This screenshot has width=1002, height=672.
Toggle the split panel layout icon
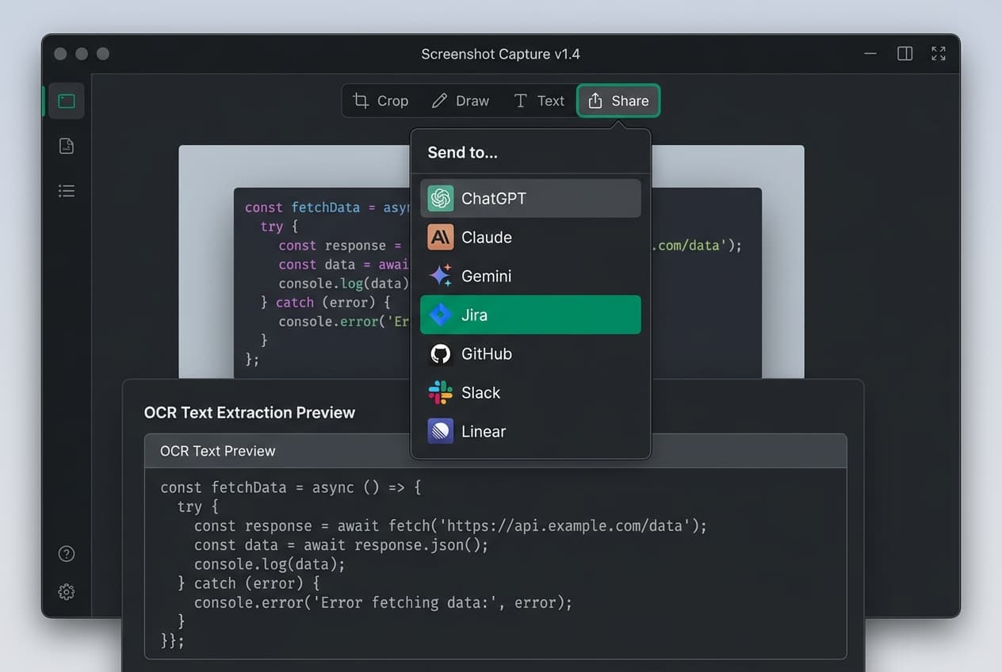point(904,54)
